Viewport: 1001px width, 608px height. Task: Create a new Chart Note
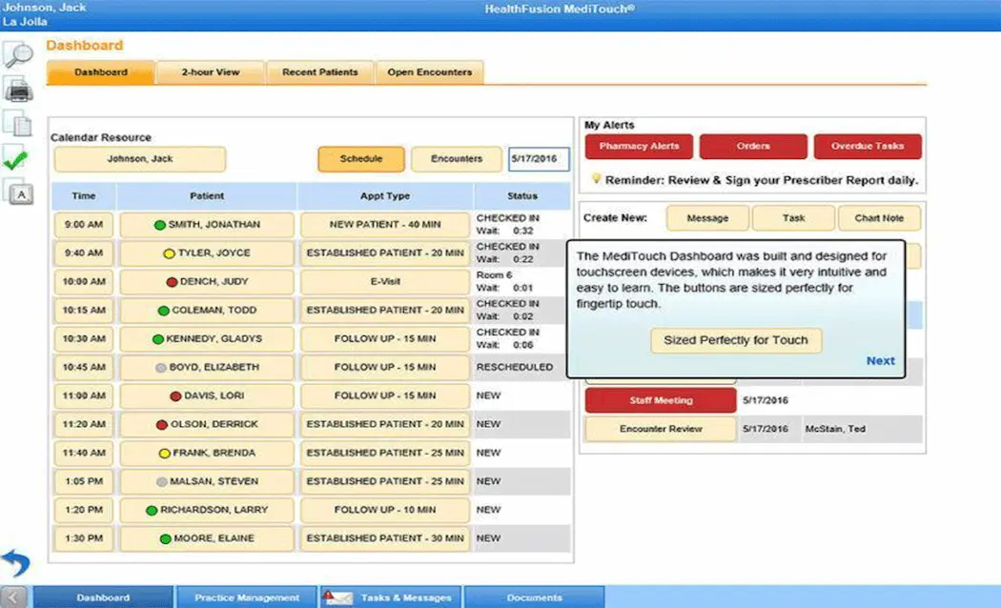[x=879, y=217]
